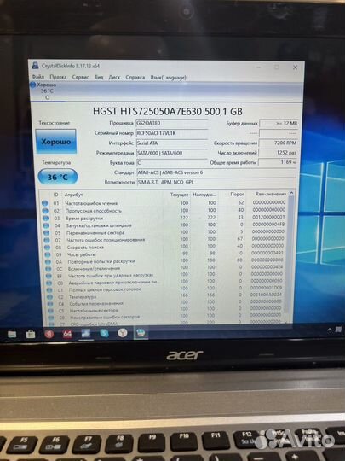Click the Режим передачи SATA/600 field
Viewport: 345px width, 461px height.
(x=172, y=153)
